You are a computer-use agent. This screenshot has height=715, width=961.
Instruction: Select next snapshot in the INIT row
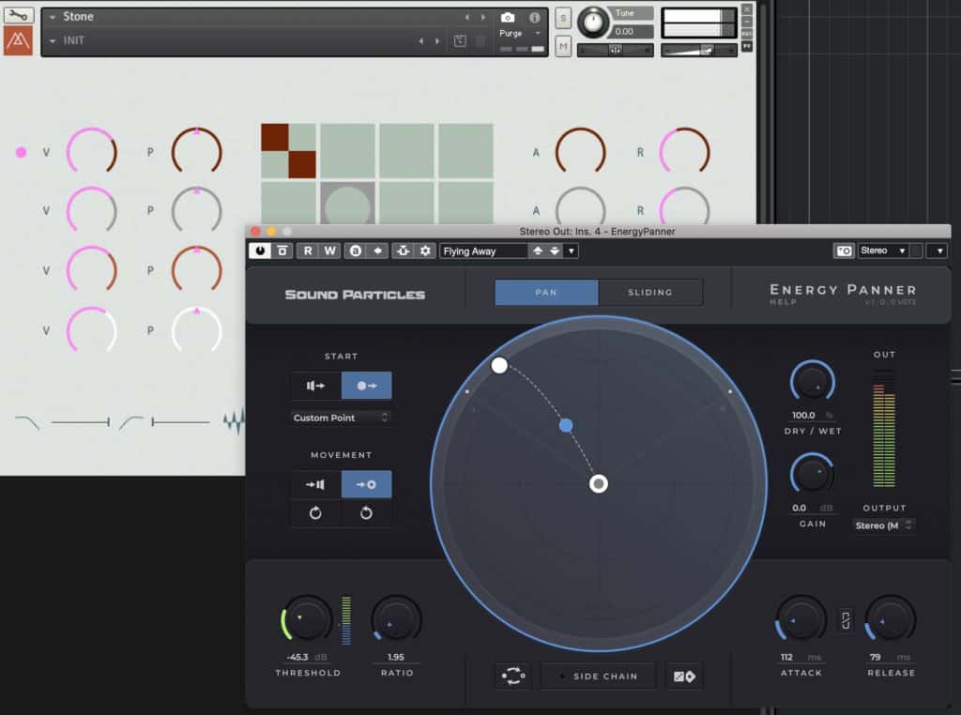coord(437,41)
